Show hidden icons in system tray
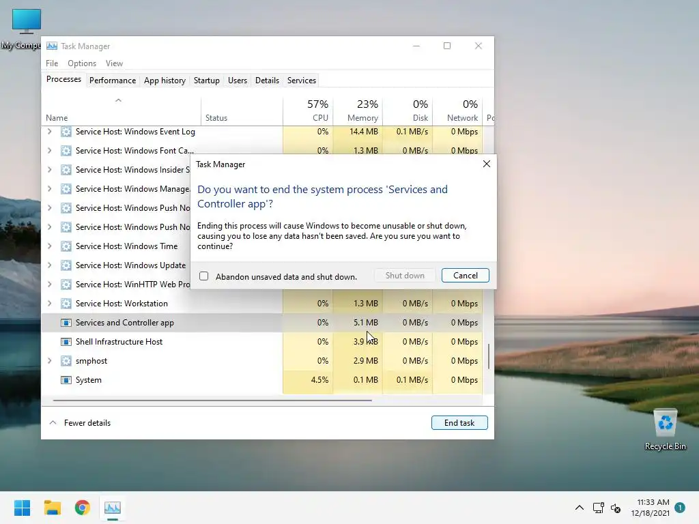 pyautogui.click(x=579, y=508)
